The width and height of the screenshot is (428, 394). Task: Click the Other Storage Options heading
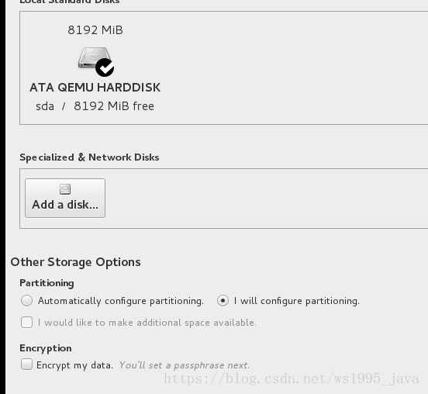coord(76,262)
